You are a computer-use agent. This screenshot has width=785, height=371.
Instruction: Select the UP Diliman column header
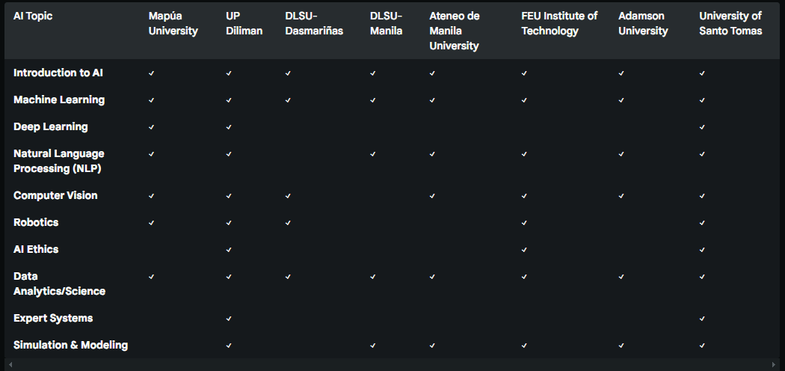[244, 23]
